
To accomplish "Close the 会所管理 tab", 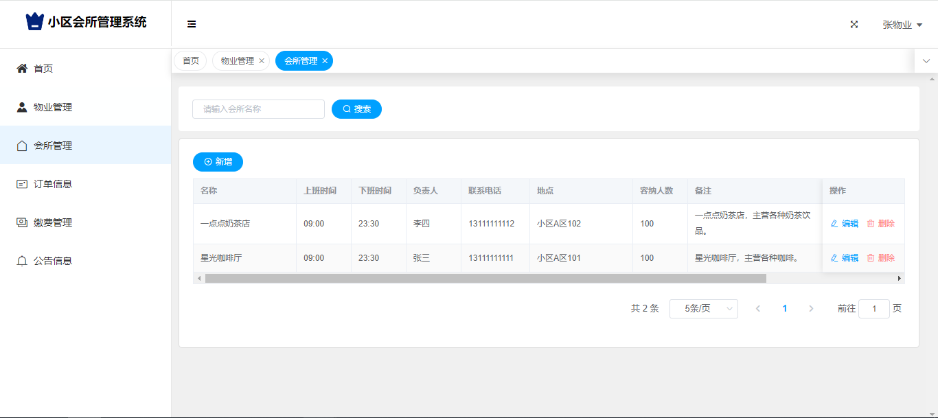I will (x=325, y=61).
